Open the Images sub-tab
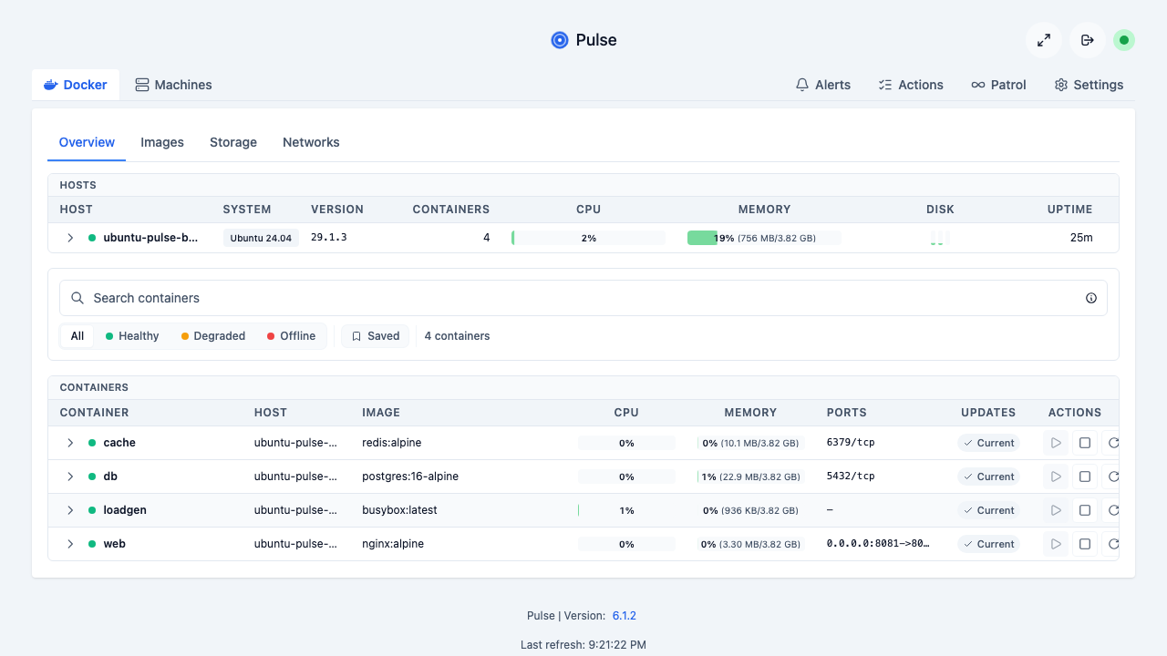 (x=162, y=142)
